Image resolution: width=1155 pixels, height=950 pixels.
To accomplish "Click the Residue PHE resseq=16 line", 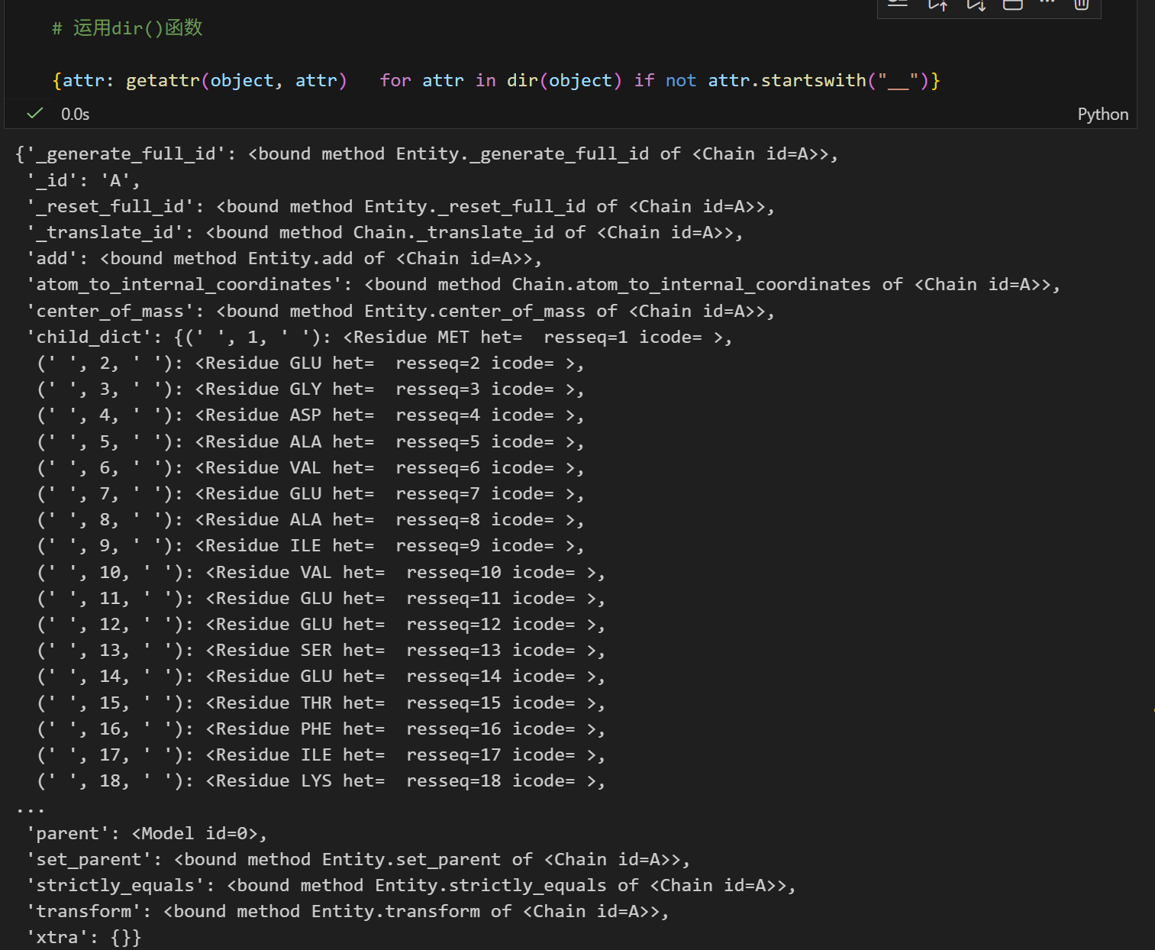I will tap(321, 729).
